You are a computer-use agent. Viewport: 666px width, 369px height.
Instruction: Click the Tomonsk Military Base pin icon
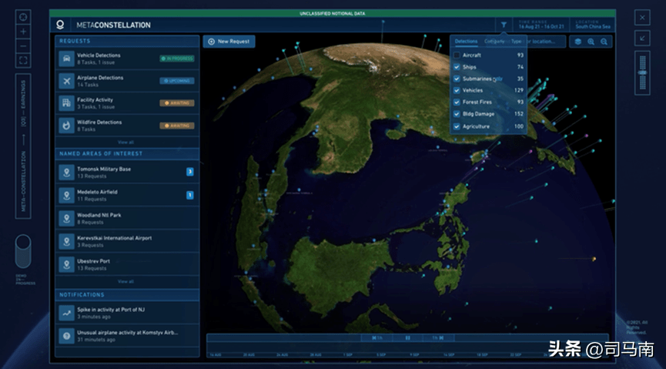click(x=67, y=172)
